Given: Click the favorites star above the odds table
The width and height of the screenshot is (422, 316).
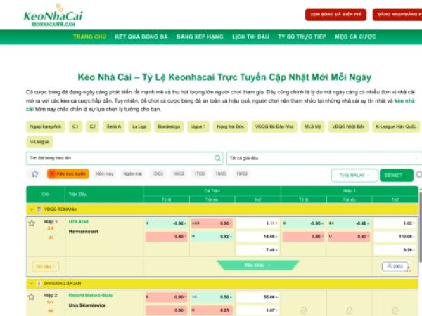Looking at the screenshot, I should tap(35, 173).
